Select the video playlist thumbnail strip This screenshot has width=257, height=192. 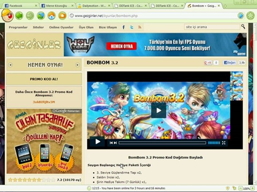click(236, 86)
